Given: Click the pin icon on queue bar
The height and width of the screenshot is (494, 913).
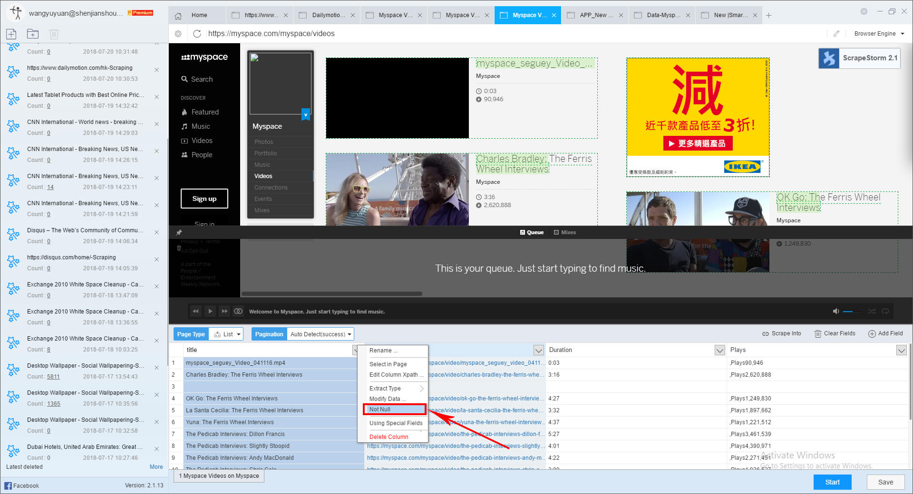Looking at the screenshot, I should (179, 233).
